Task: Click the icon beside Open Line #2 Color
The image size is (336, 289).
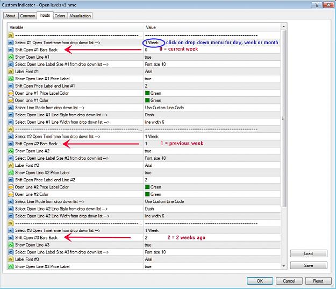Action: (x=11, y=194)
